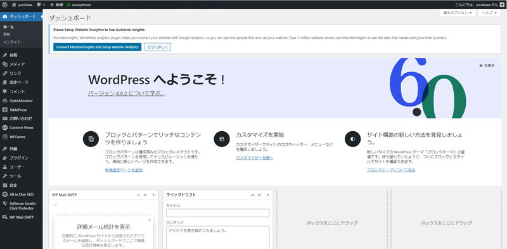Click the customize round icon in welcome panel
The height and width of the screenshot is (249, 507).
(221, 139)
